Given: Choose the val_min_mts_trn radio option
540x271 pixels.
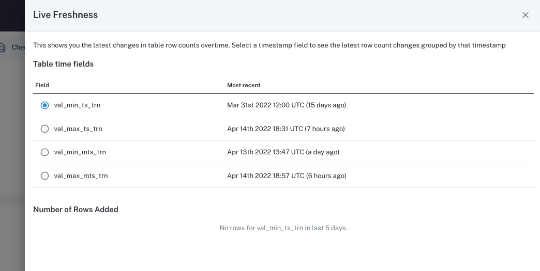Looking at the screenshot, I should pos(44,152).
